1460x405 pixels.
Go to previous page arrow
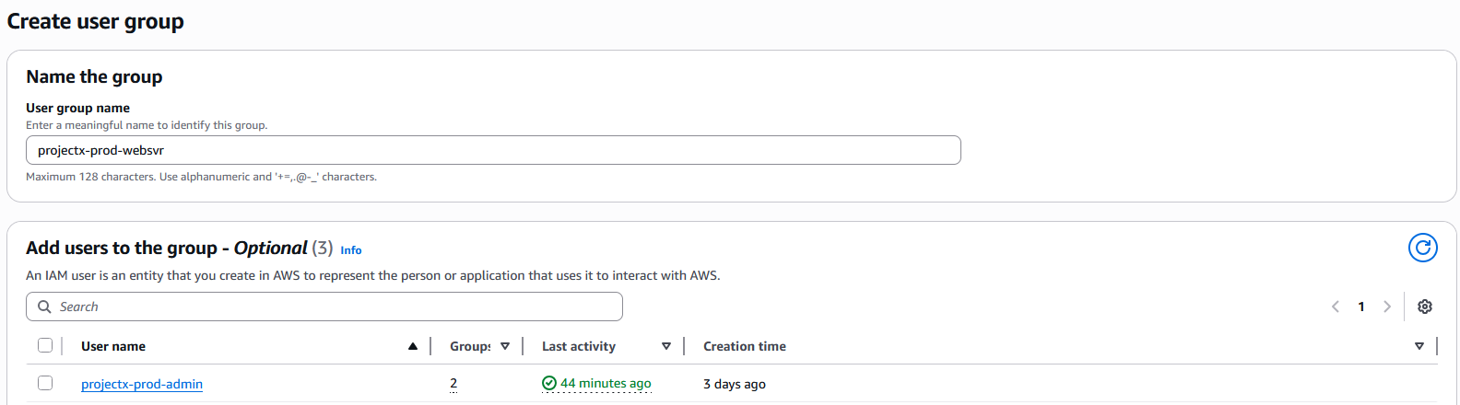1335,307
